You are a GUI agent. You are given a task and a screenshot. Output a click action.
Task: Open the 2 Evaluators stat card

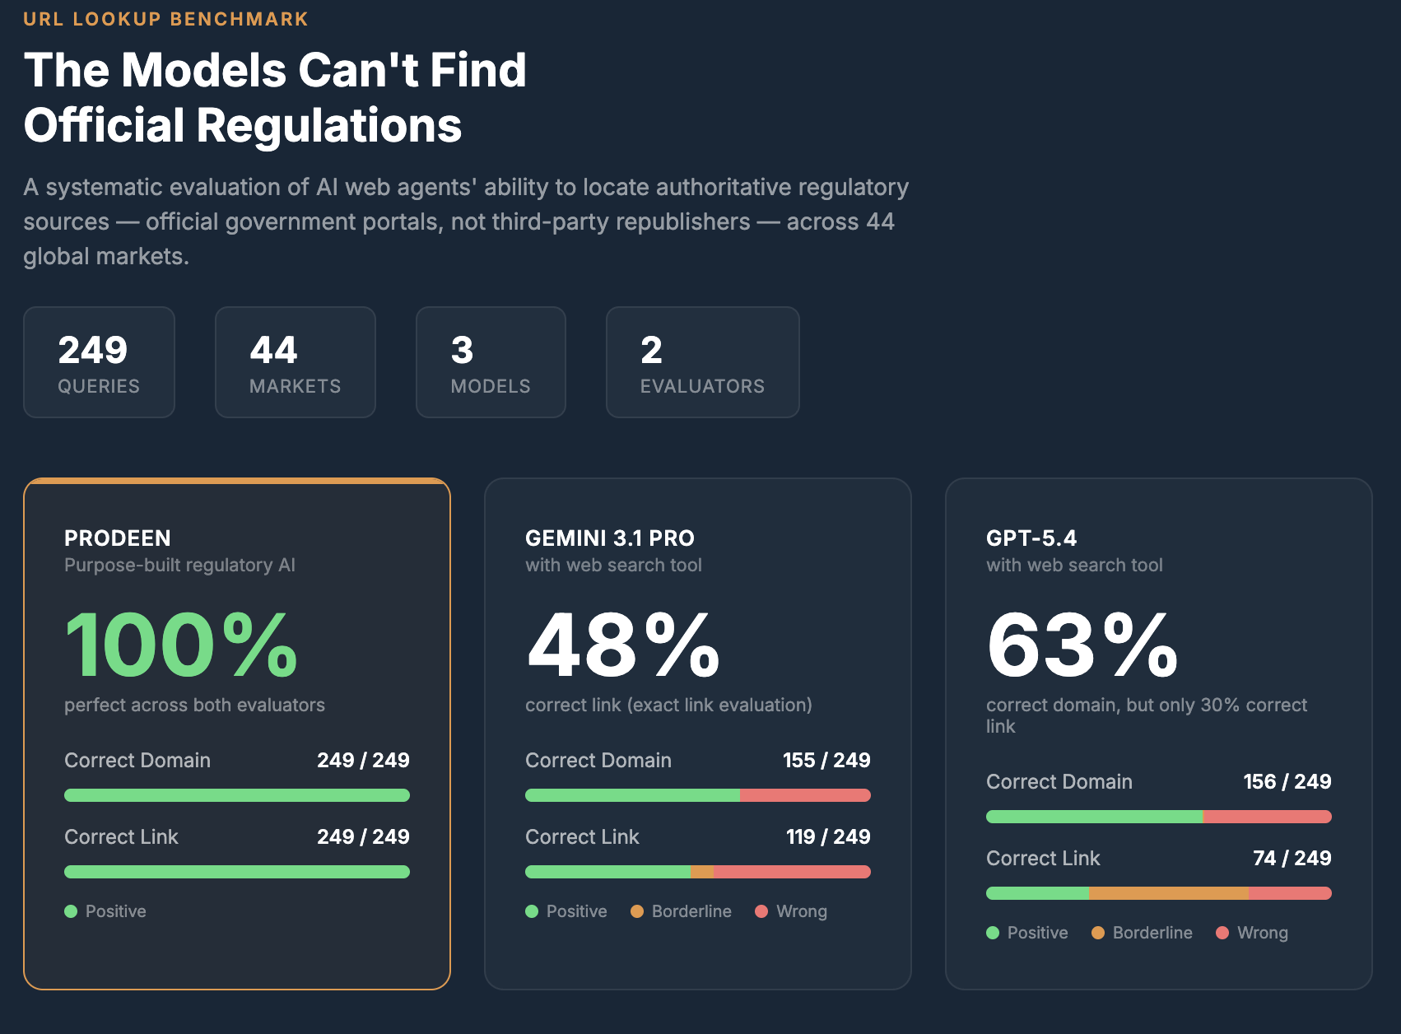click(702, 362)
